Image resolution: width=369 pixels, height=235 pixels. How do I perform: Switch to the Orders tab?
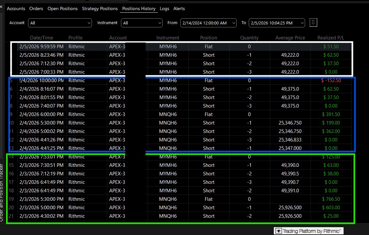(36, 8)
